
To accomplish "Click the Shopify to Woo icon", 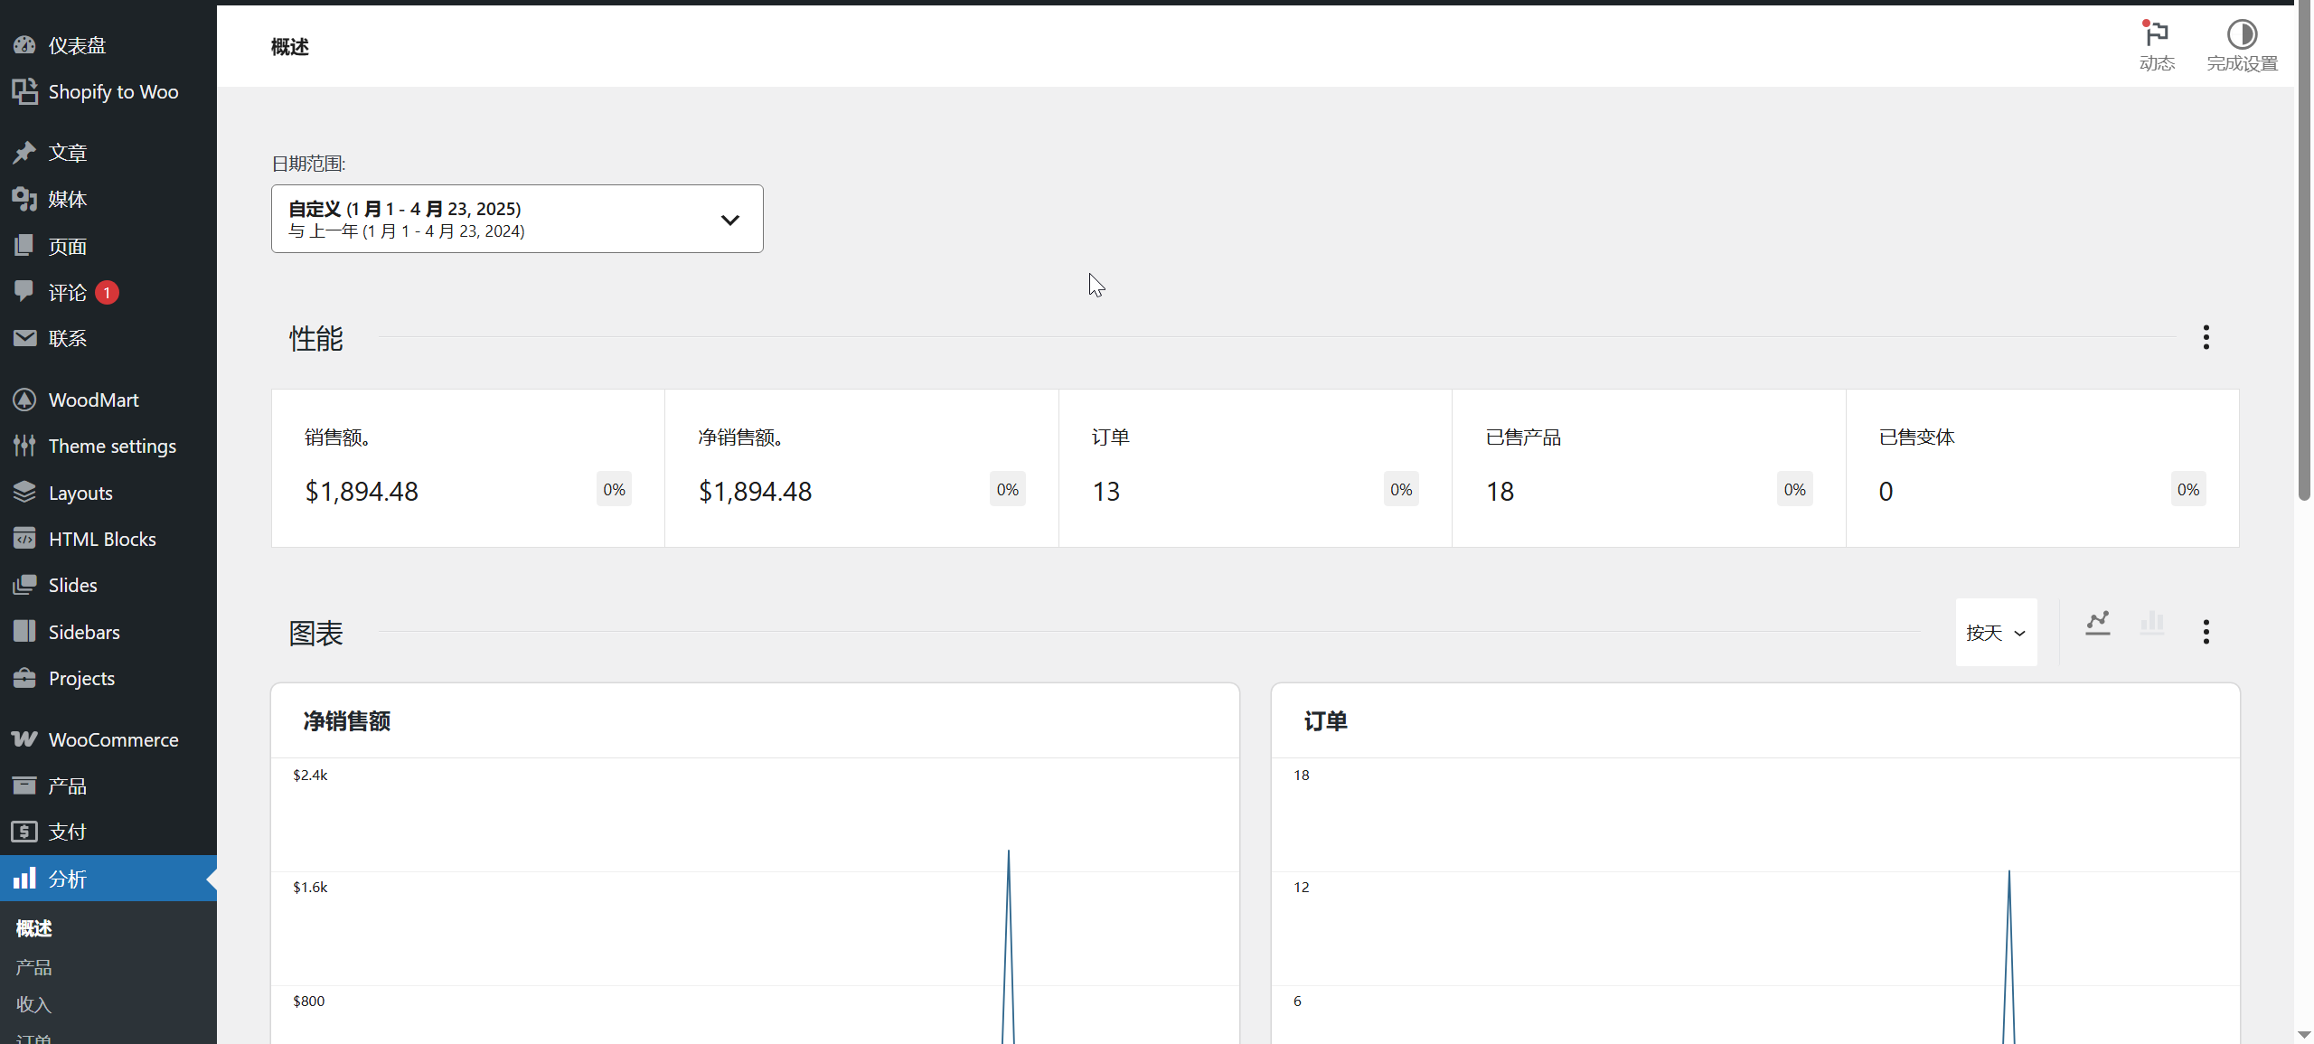I will tap(24, 91).
